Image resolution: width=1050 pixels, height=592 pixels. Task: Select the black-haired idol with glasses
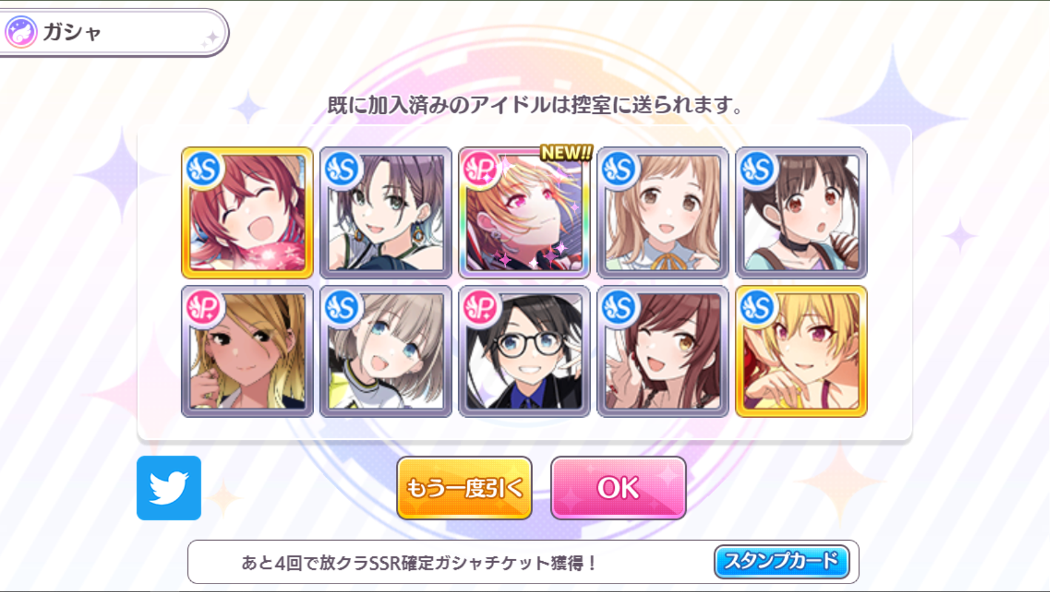524,351
